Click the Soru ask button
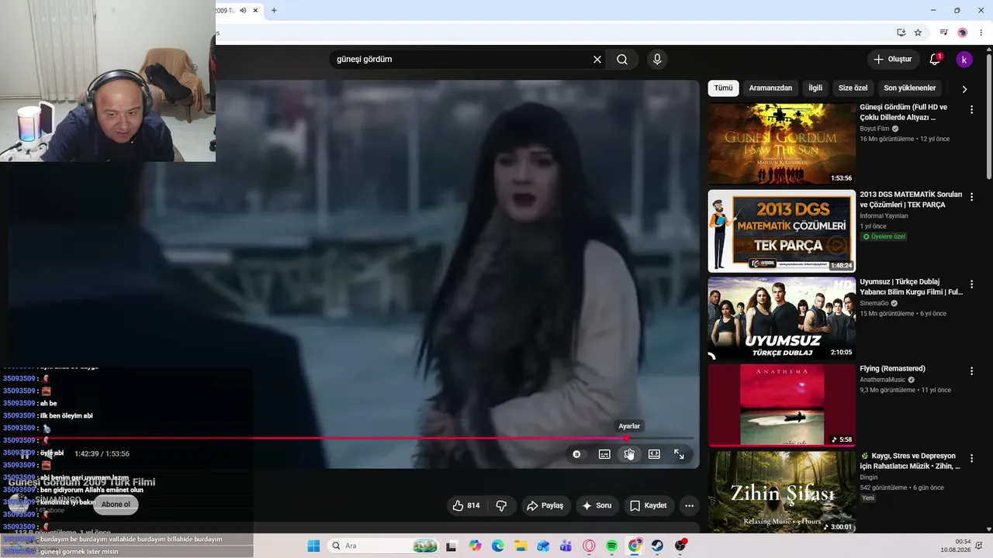 coord(597,506)
